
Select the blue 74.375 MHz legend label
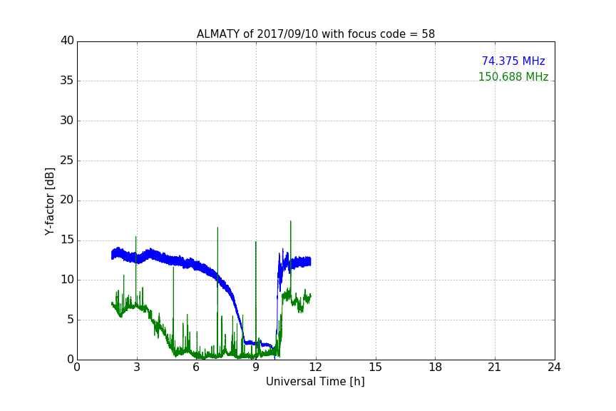click(x=513, y=61)
